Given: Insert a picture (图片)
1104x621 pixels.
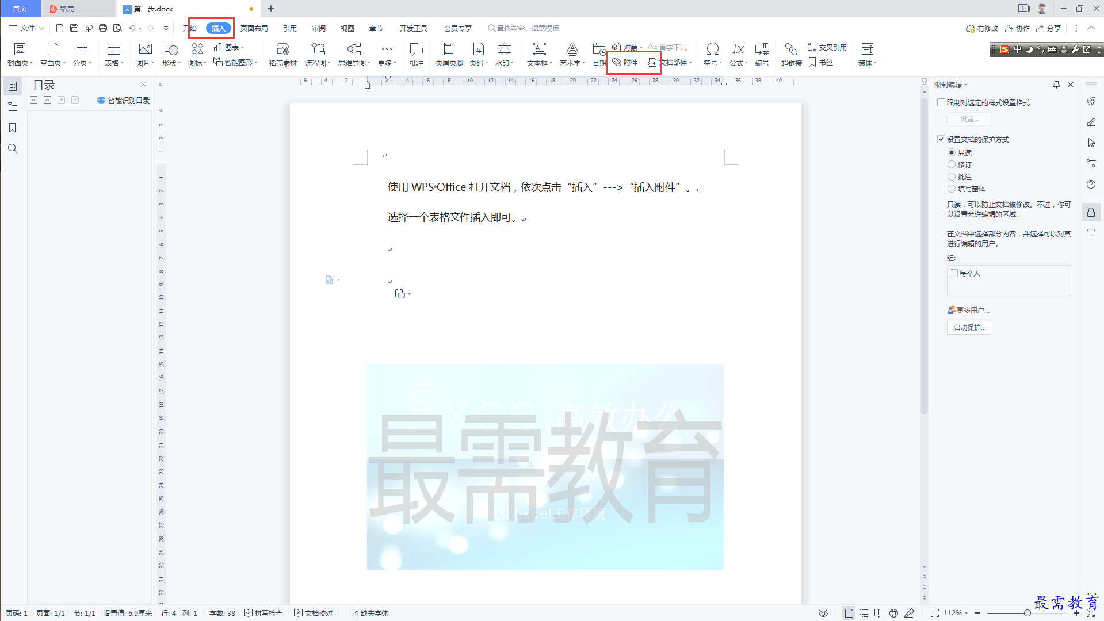Looking at the screenshot, I should click(x=145, y=55).
